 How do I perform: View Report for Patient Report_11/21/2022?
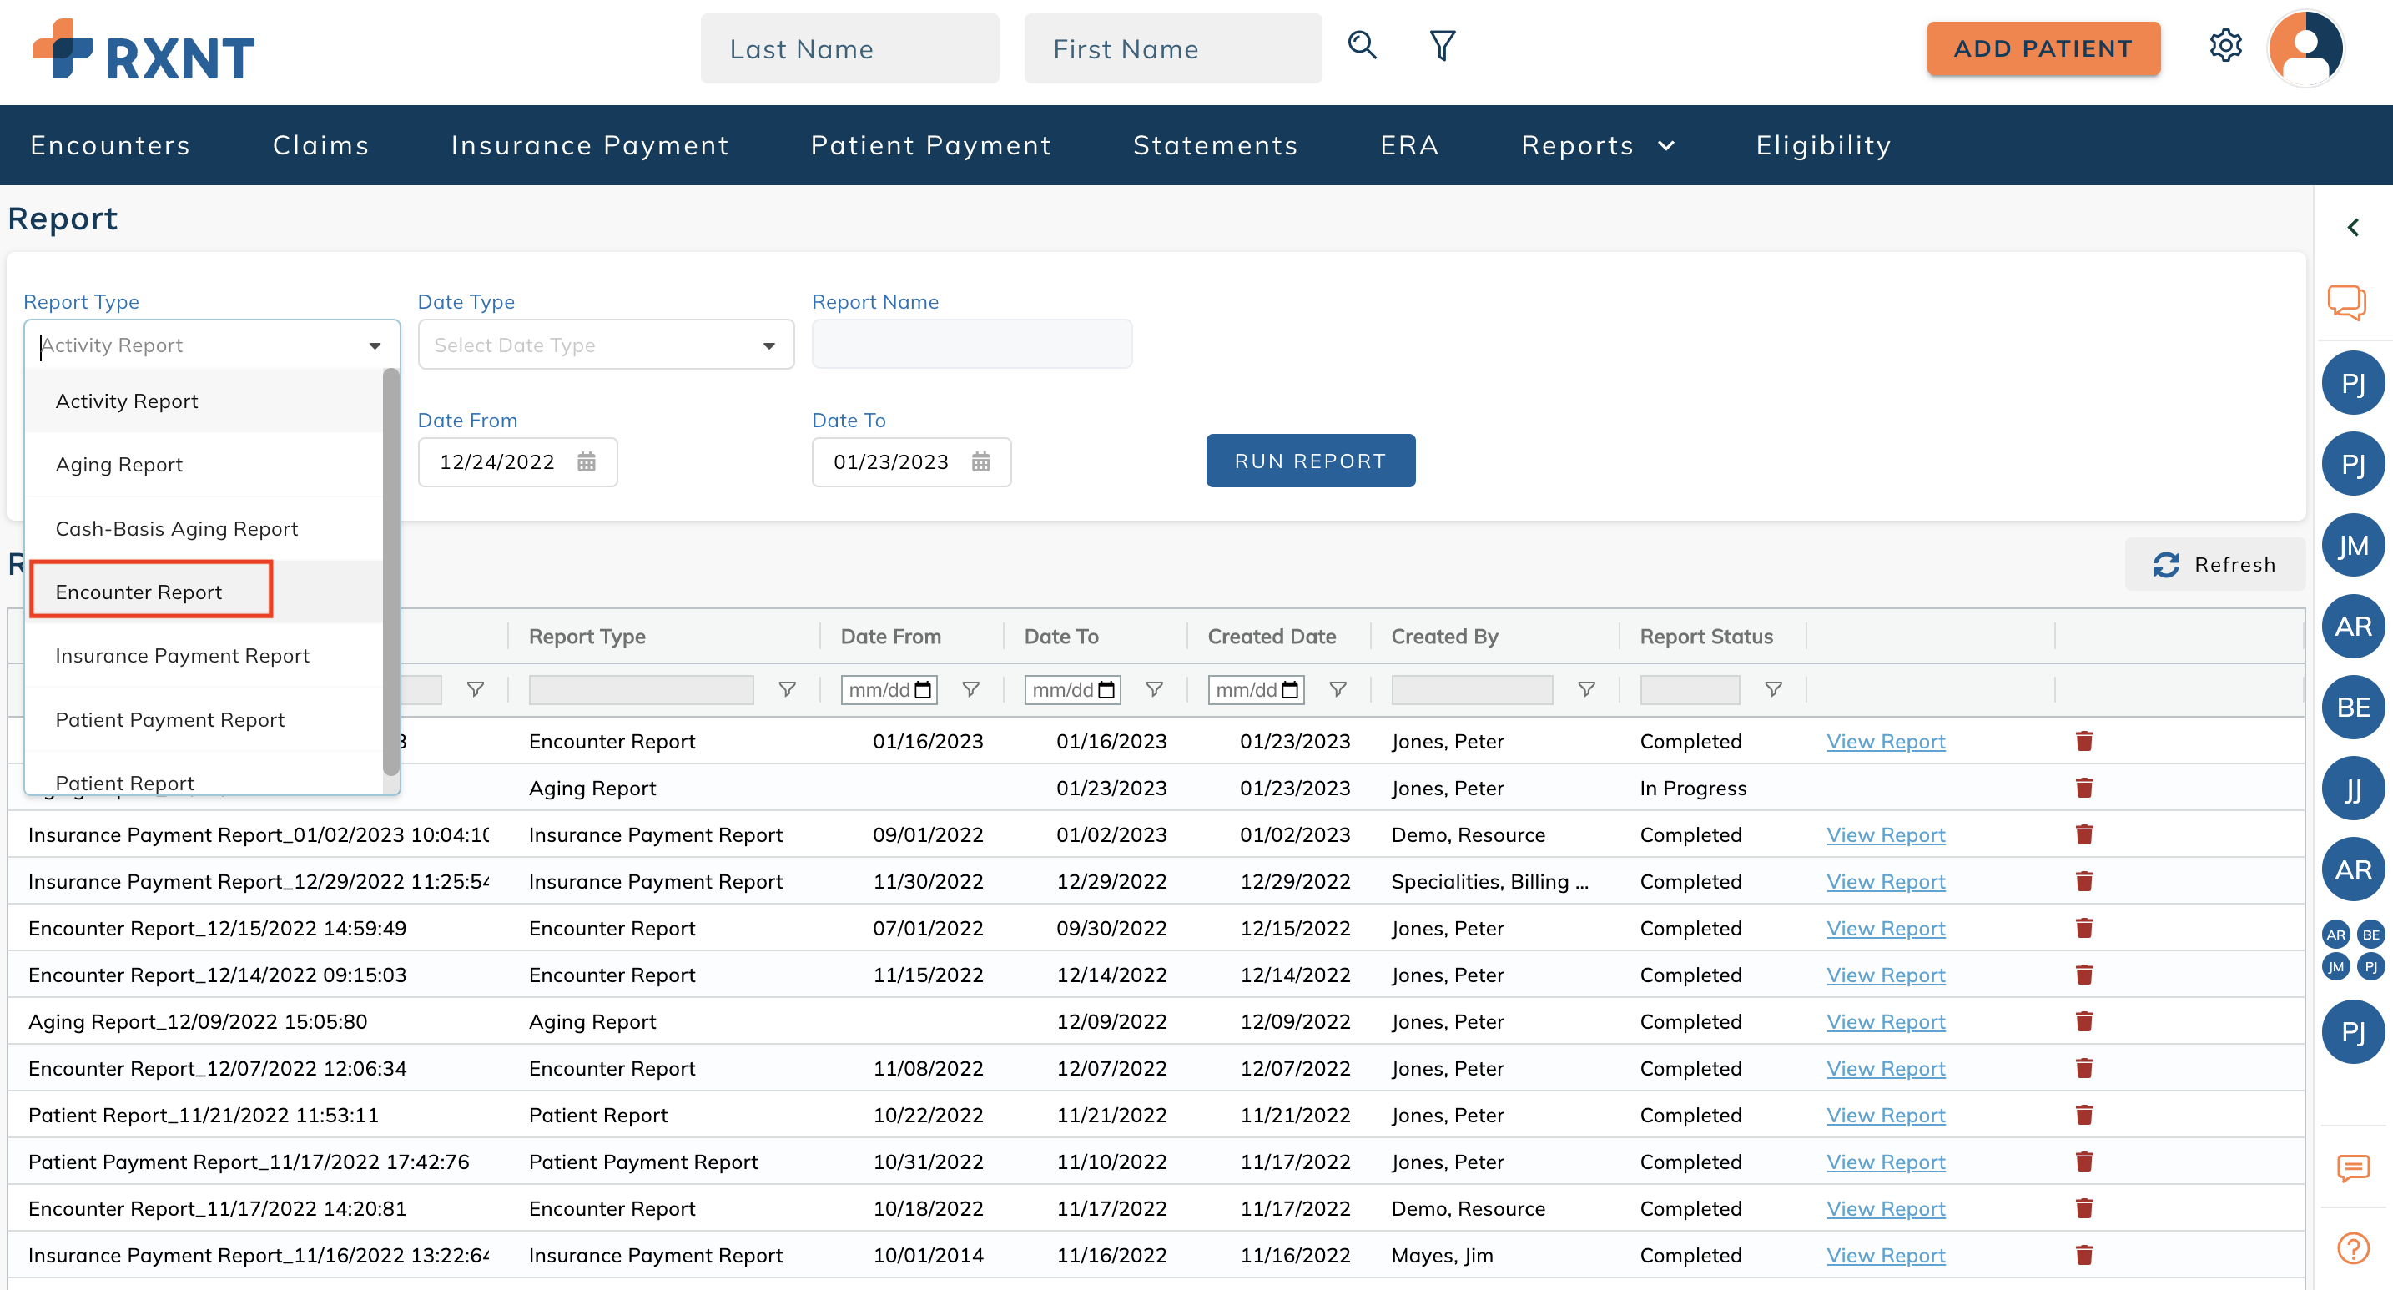pos(1885,1115)
